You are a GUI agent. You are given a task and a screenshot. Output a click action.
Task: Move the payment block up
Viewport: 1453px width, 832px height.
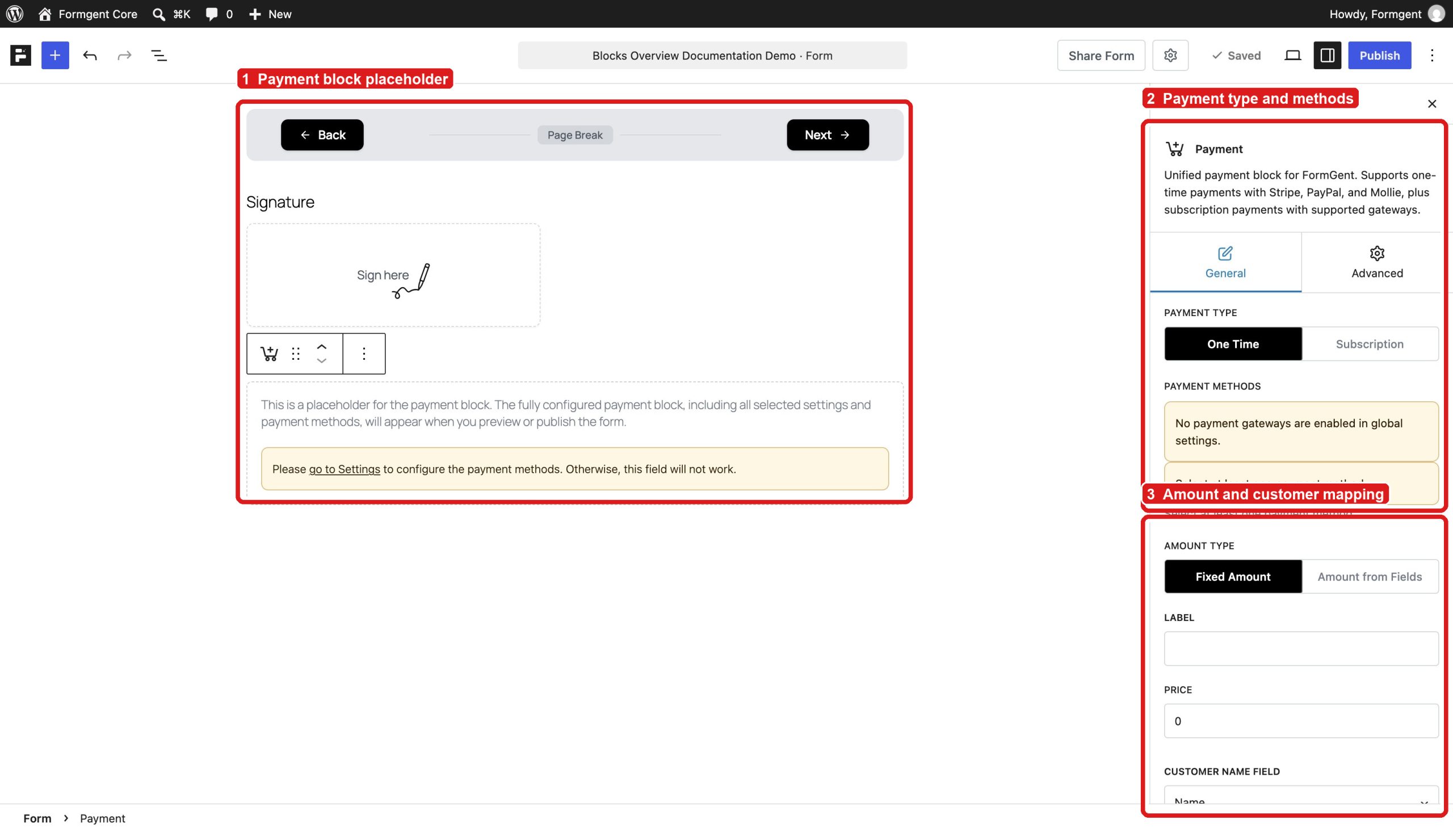[322, 346]
